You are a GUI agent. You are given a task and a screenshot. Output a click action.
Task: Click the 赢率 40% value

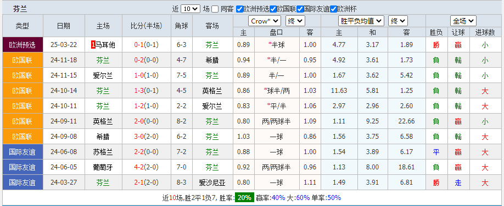pos(278,198)
